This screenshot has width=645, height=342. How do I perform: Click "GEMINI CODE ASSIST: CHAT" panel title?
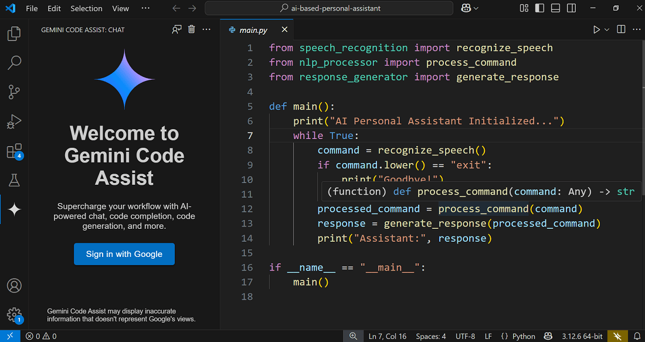coord(83,30)
